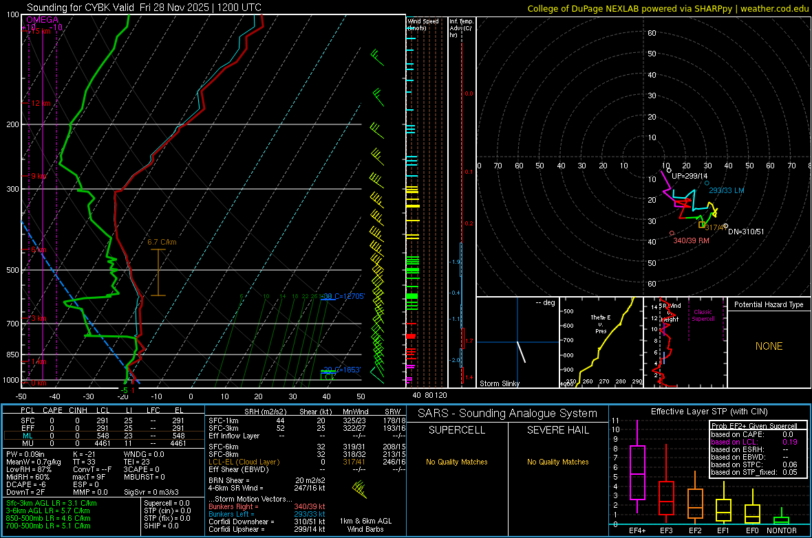The height and width of the screenshot is (538, 812).
Task: Click the 15 km height marker
Action: pyautogui.click(x=41, y=31)
